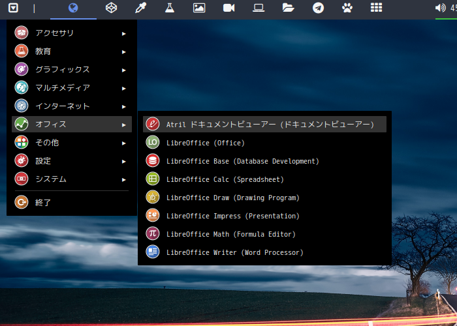Click the マルチメディア music note icon
Screen dimensions: 457x326
(22, 87)
